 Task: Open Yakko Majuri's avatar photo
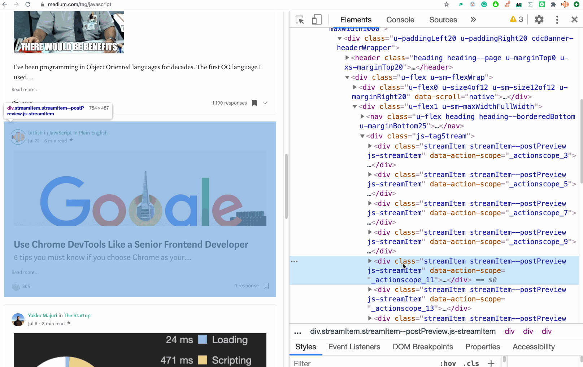click(x=18, y=319)
